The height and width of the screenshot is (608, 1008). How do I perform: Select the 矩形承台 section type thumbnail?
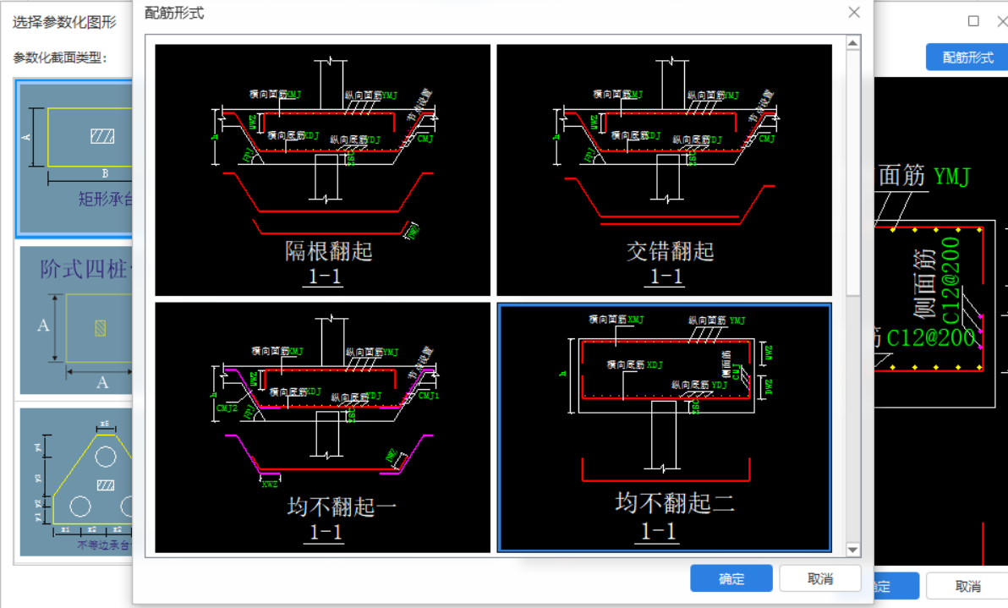[x=75, y=159]
